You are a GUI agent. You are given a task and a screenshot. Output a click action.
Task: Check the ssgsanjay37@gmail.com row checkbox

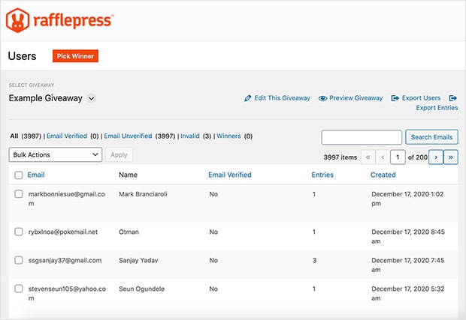pos(19,260)
